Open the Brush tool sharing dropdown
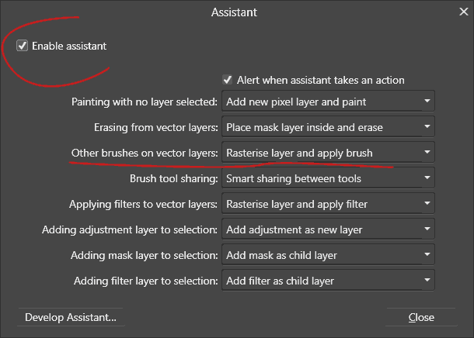 (x=328, y=178)
